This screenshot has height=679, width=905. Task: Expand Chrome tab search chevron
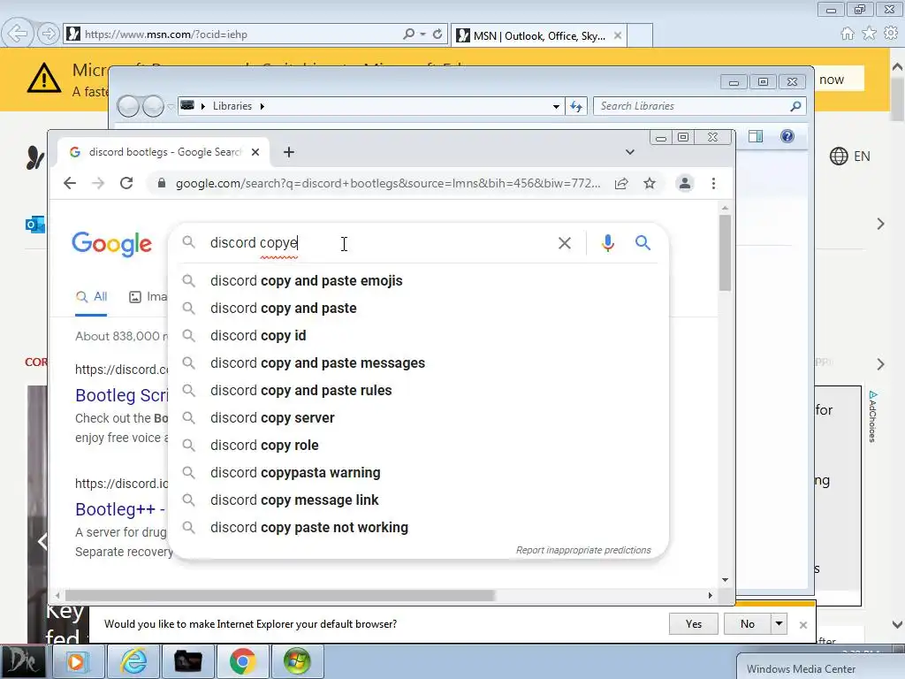629,152
